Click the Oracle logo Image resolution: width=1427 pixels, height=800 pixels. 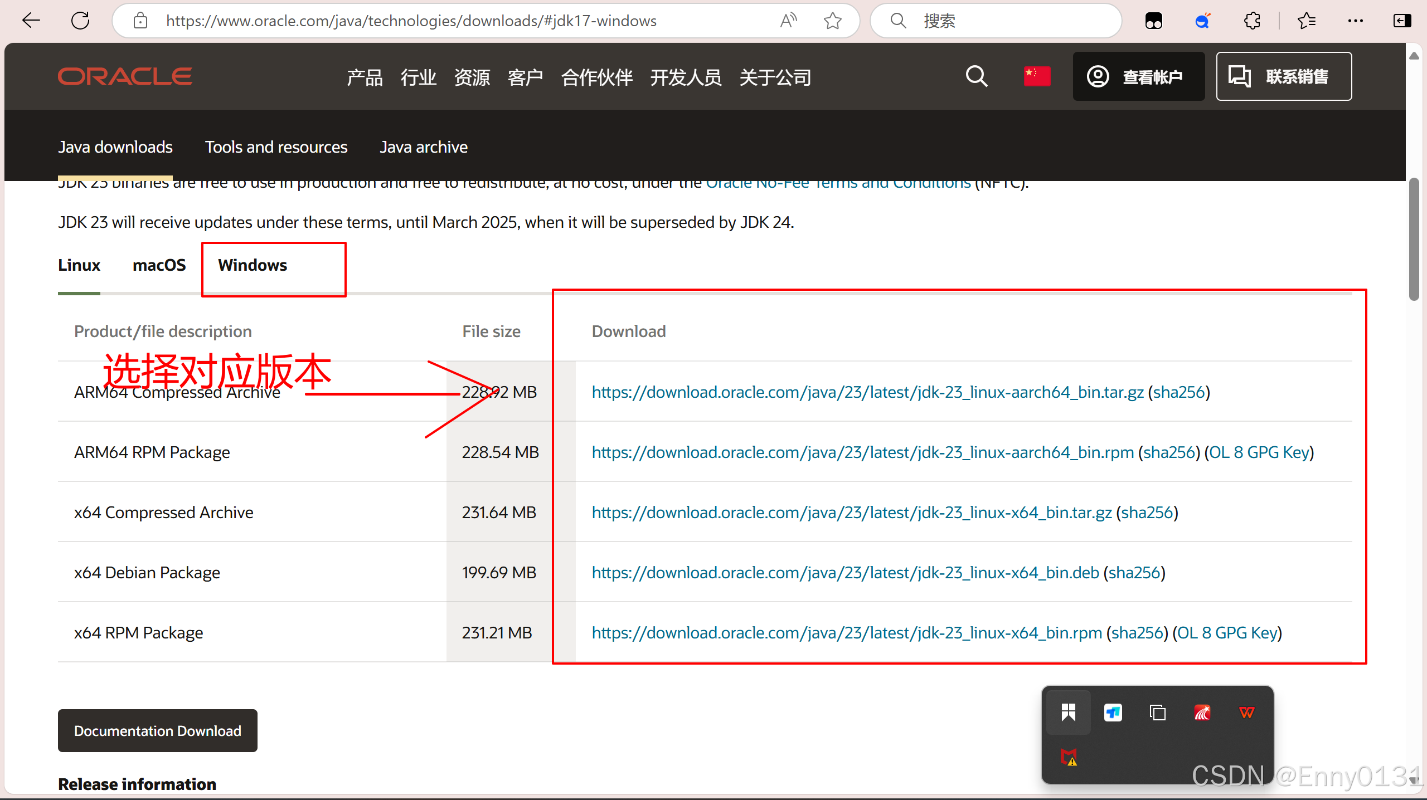[x=125, y=76]
